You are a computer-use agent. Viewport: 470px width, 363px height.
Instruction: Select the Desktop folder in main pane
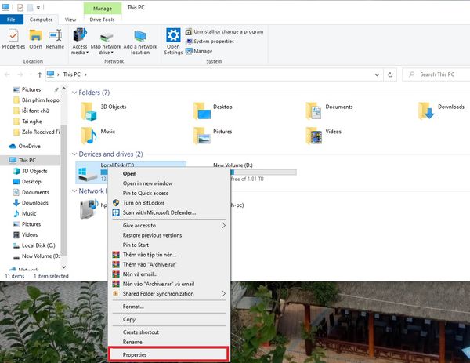(x=213, y=111)
